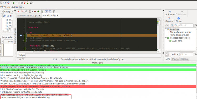Screen dimensions: 197x99
Task: Click the overlapping windows icon in editor toolbar
Action: (x=54, y=11)
